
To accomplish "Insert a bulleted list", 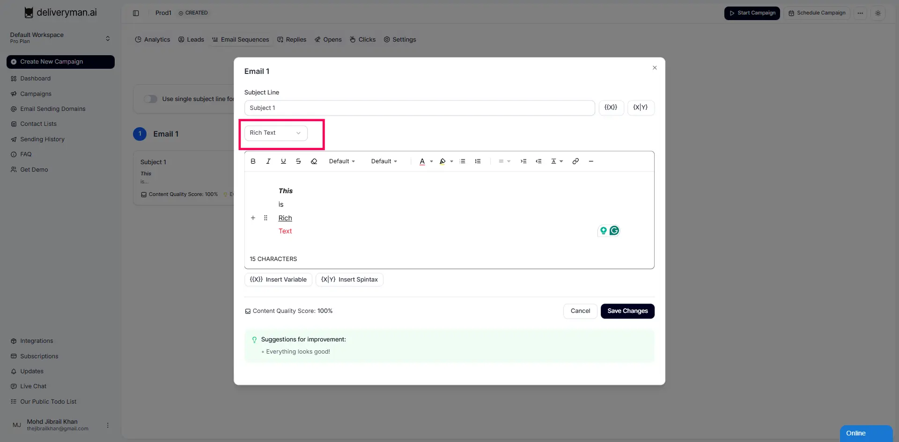I will [x=463, y=161].
